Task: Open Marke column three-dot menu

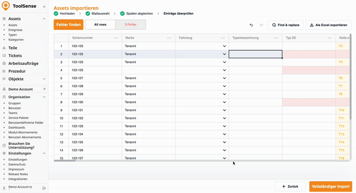Action: coord(169,38)
